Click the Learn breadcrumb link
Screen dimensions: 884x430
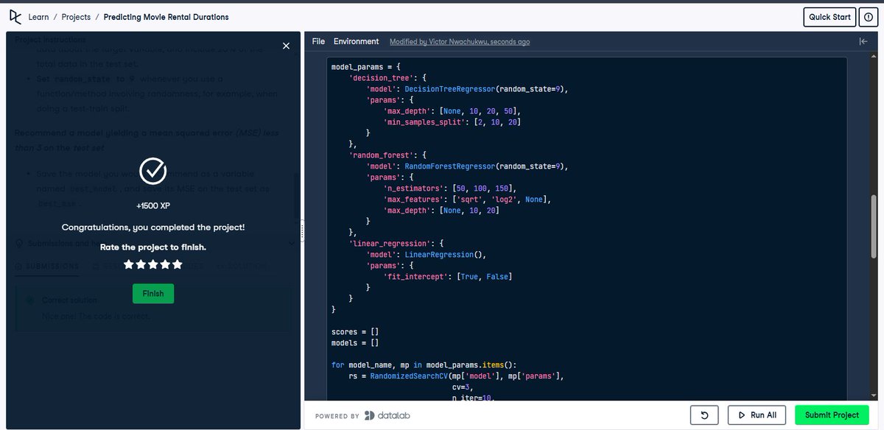(x=38, y=17)
